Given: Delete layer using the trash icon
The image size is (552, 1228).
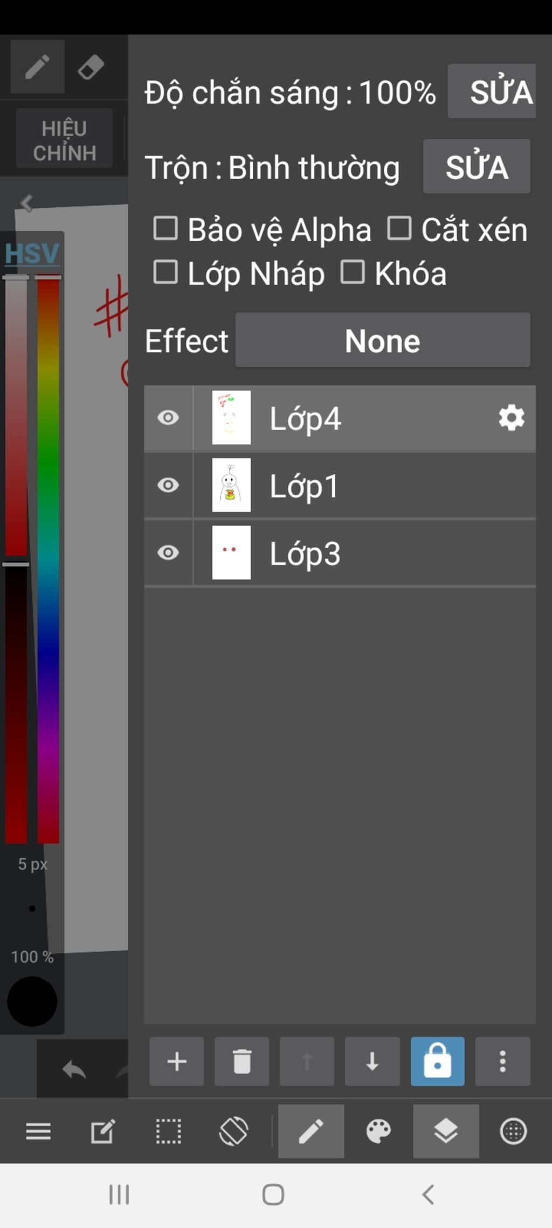Looking at the screenshot, I should 241,1061.
